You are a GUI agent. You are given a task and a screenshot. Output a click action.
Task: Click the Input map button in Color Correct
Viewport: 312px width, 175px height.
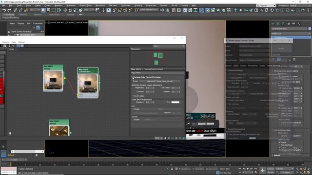click(x=160, y=81)
